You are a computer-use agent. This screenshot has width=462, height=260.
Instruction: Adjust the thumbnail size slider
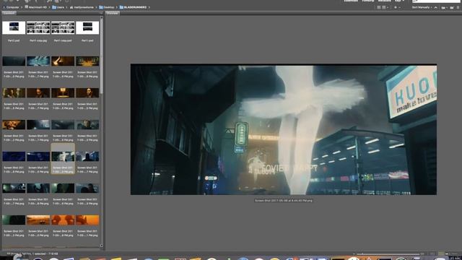click(388, 253)
